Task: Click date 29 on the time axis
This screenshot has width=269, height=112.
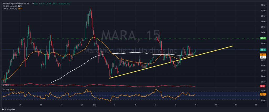Action: (82, 104)
